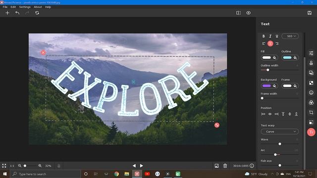Viewport: 317px width, 178px height.
Task: Open Chrome from the taskbar
Action: 116,174
